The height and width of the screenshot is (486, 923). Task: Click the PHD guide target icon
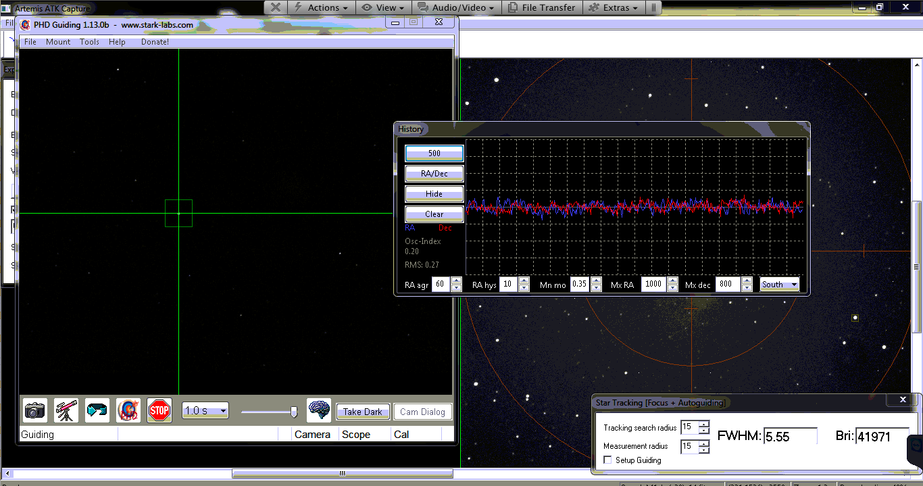[128, 410]
